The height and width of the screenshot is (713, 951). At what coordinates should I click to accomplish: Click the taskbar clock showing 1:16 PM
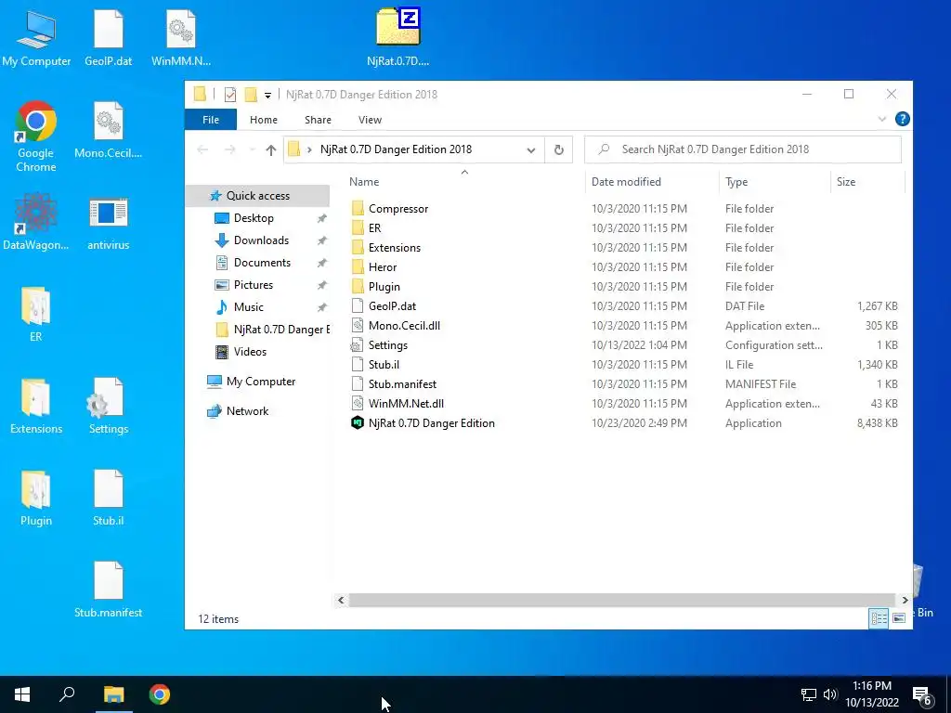tap(871, 694)
